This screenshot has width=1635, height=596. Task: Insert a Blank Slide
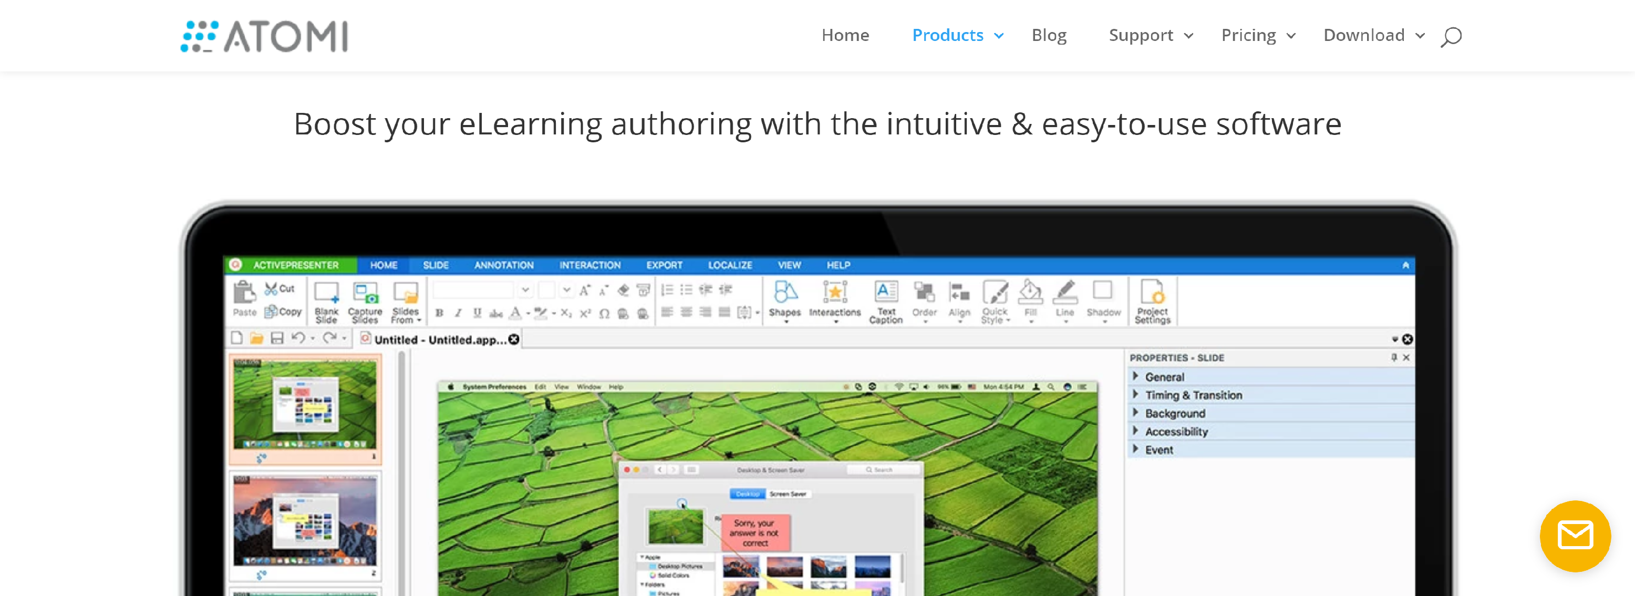326,302
